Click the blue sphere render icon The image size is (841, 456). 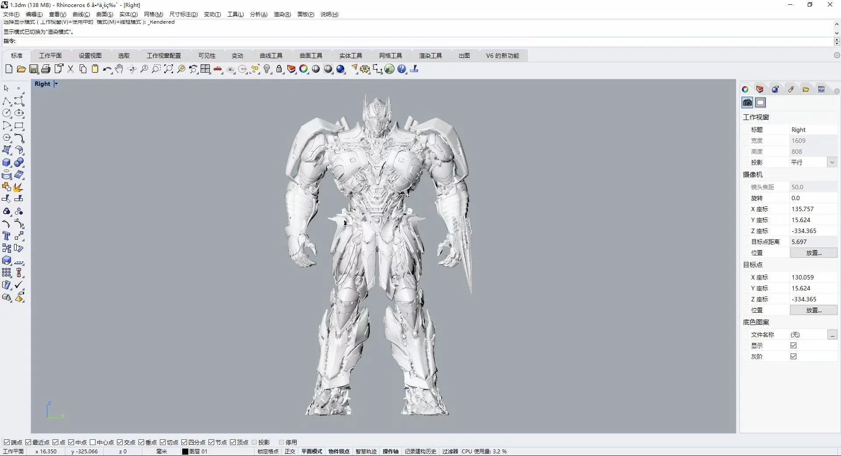pos(340,69)
